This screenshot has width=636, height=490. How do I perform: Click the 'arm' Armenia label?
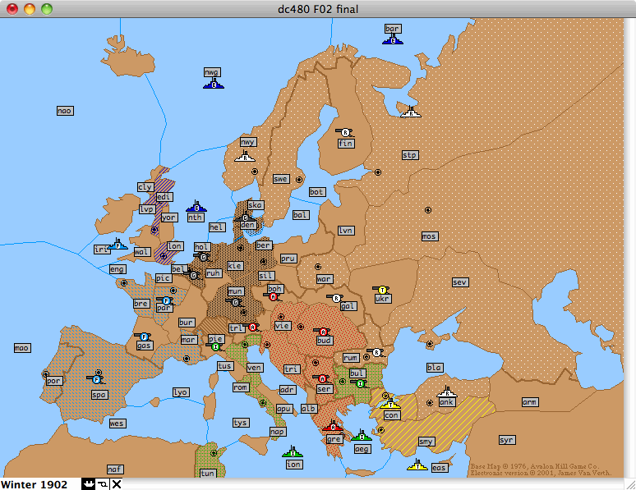tap(530, 402)
